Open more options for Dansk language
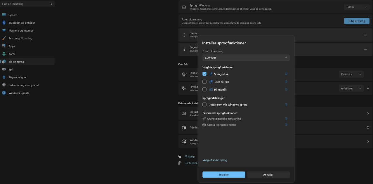 point(365,35)
